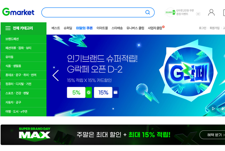The height and width of the screenshot is (151, 225).
Task: Click the 20,000 coupon ad icon
Action: click(170, 12)
